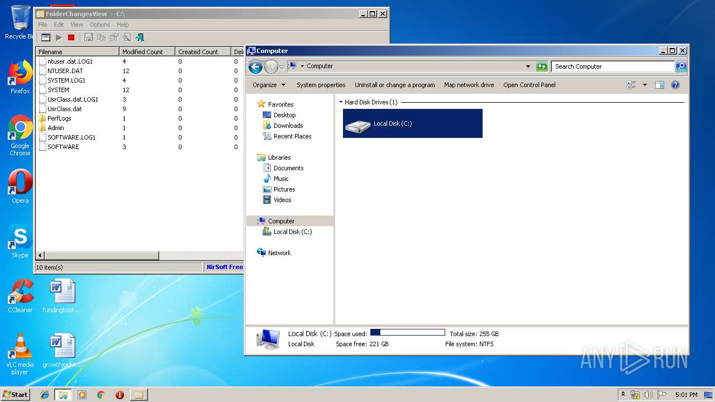This screenshot has width=715, height=402.
Task: Open Opera desktop shortcut
Action: [x=20, y=186]
